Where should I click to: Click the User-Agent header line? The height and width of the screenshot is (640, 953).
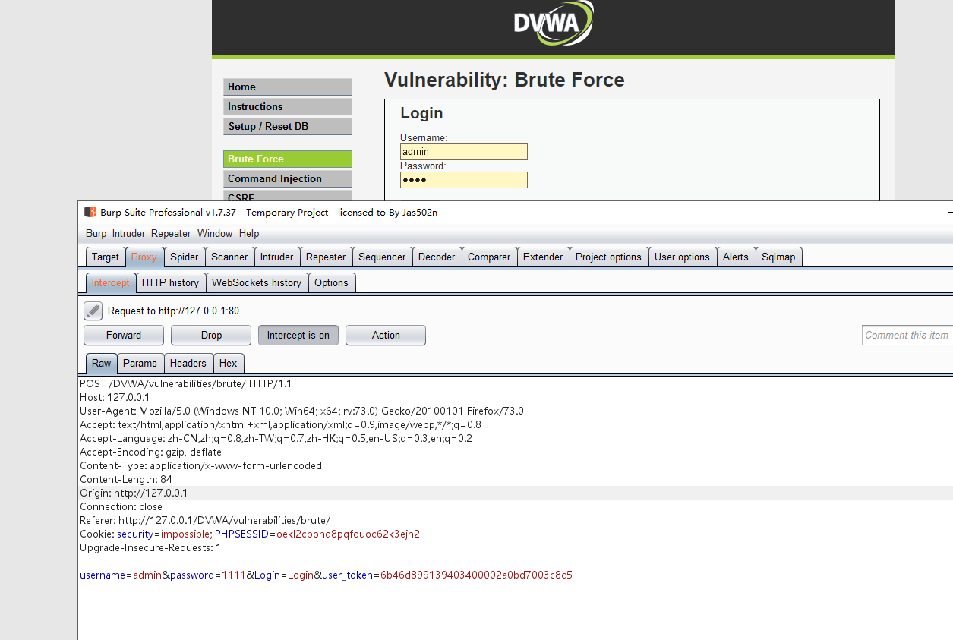pos(301,411)
